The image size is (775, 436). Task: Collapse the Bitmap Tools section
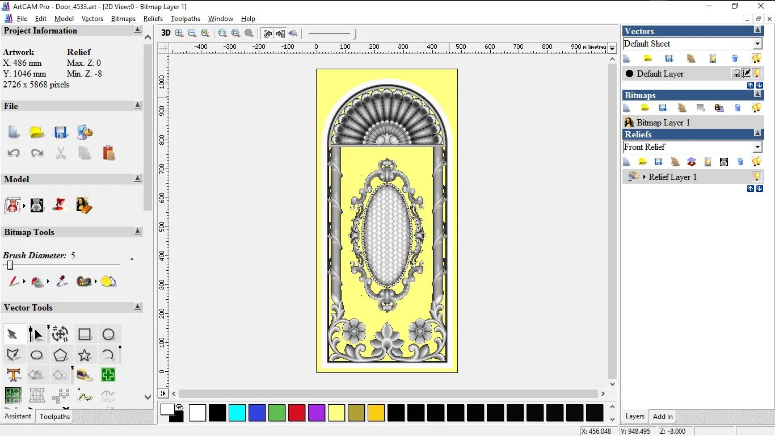138,232
